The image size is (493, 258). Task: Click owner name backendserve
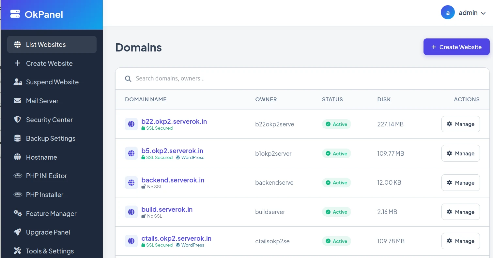[x=274, y=182]
